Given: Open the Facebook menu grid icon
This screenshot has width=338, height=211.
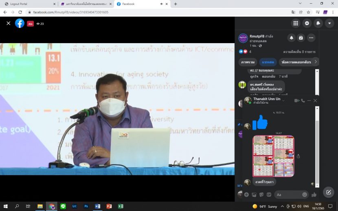Looking at the screenshot, I should point(296,23).
